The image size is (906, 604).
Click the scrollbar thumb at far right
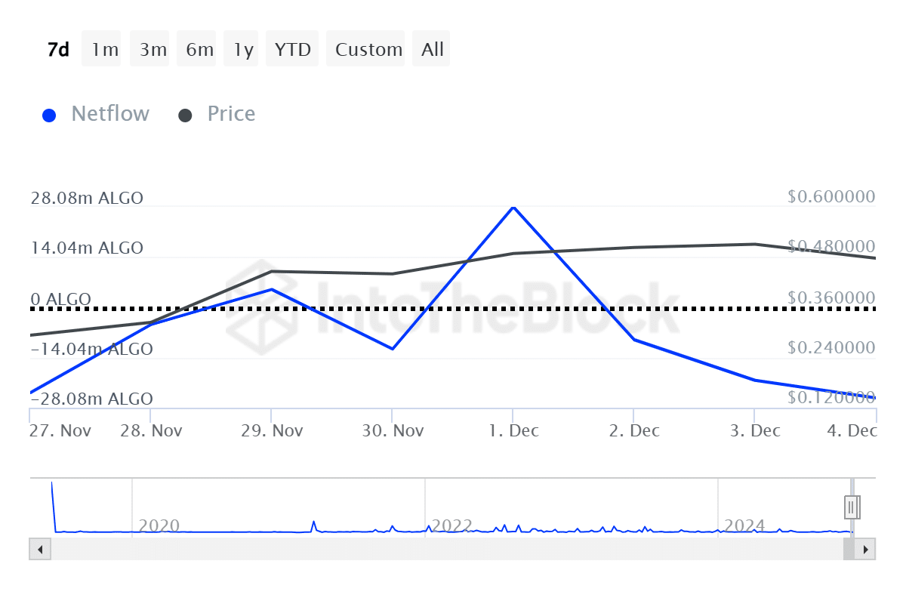[849, 549]
